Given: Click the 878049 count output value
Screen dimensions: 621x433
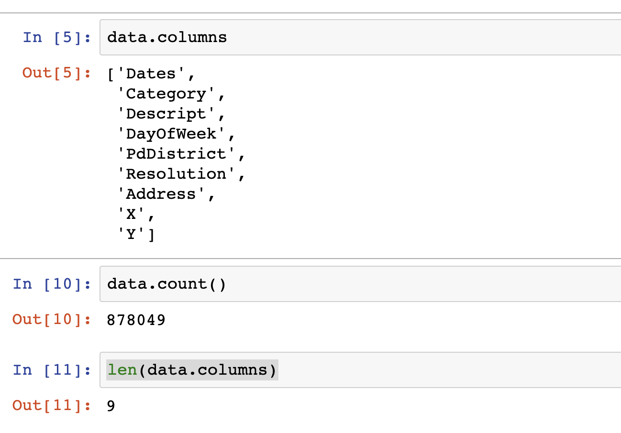Looking at the screenshot, I should (136, 320).
